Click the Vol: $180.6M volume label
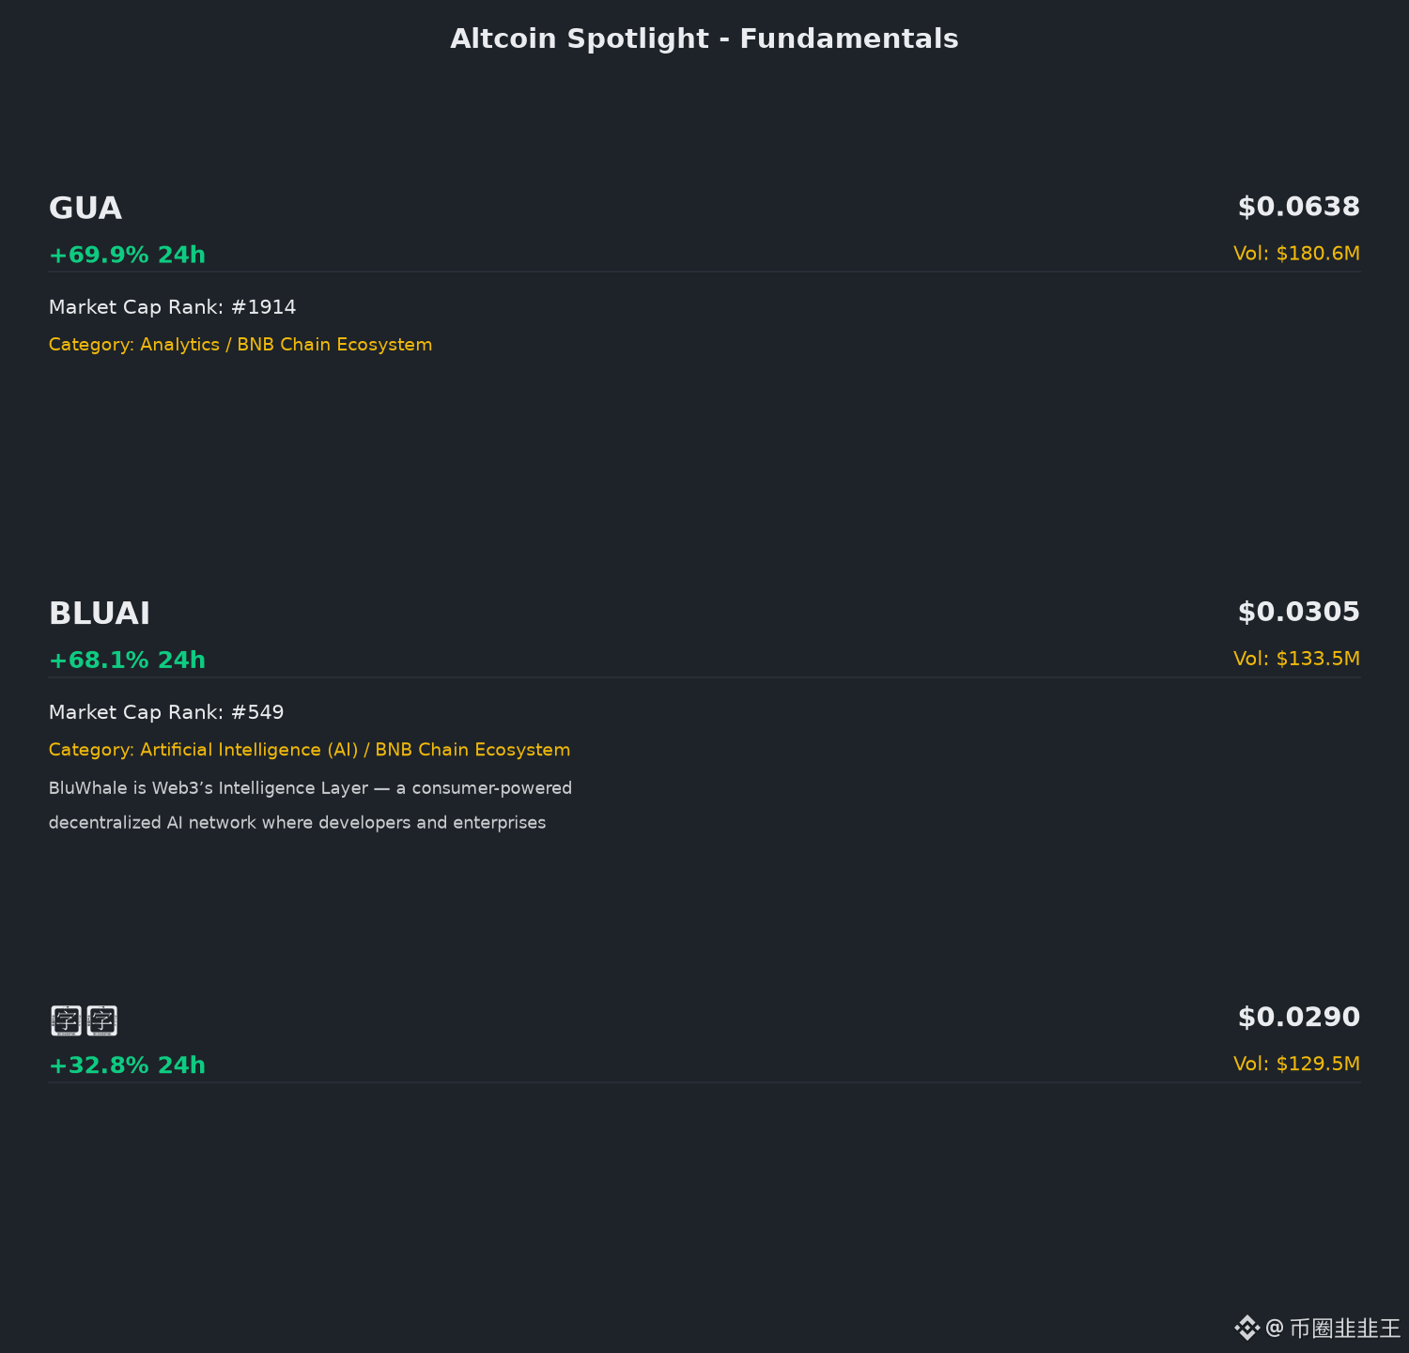This screenshot has height=1353, width=1409. point(1296,253)
